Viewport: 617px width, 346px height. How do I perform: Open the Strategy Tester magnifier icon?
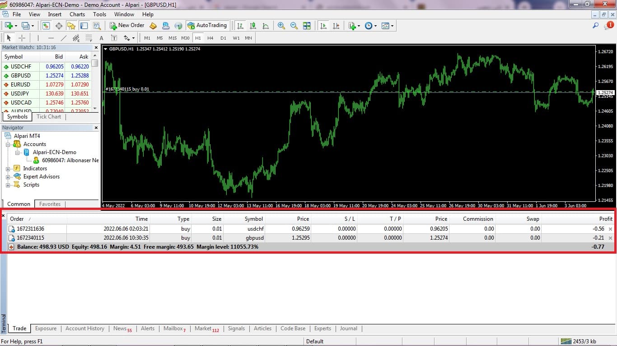[x=97, y=26]
